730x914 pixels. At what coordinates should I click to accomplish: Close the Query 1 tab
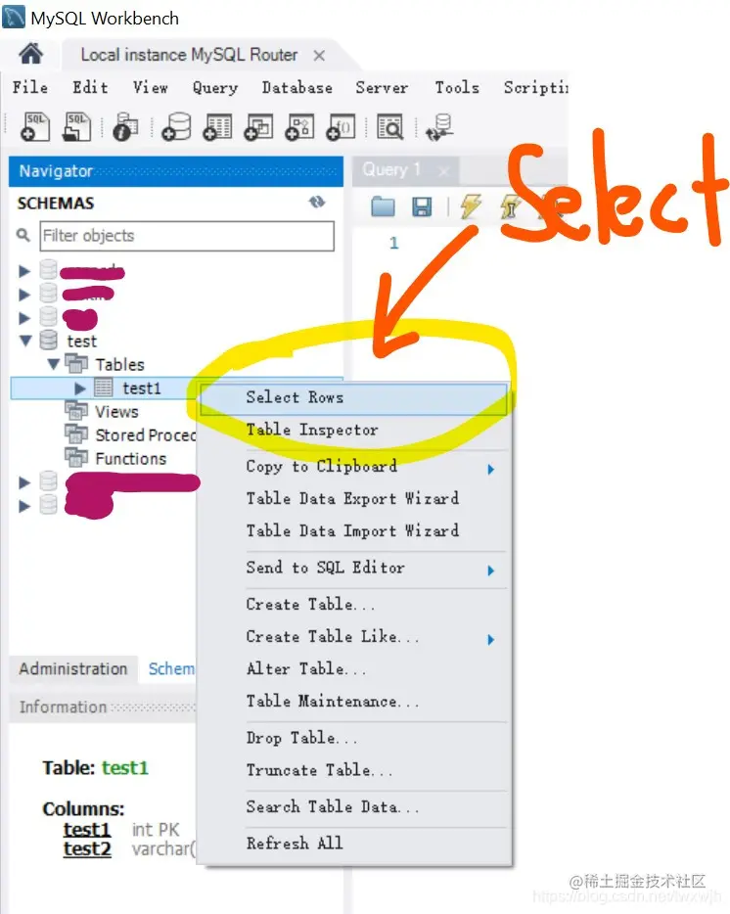click(x=443, y=171)
